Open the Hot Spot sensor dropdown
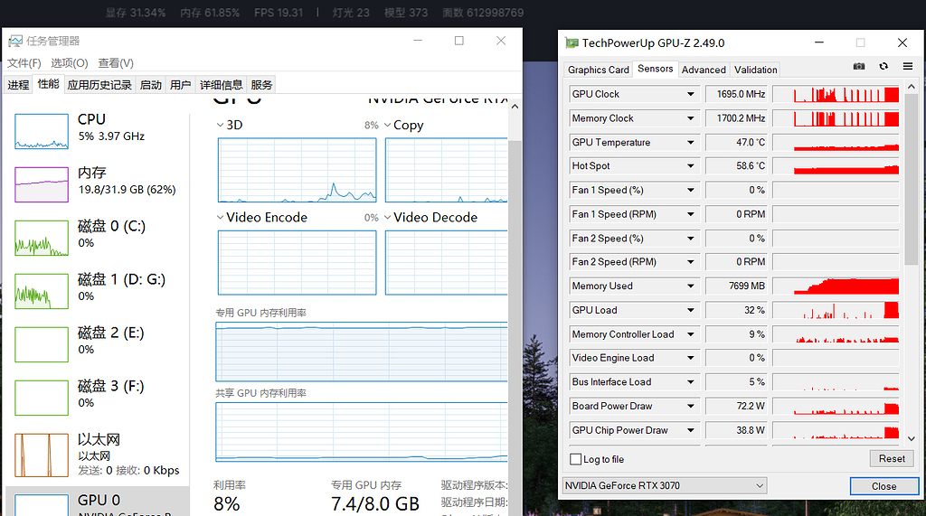This screenshot has width=926, height=516. (x=690, y=166)
